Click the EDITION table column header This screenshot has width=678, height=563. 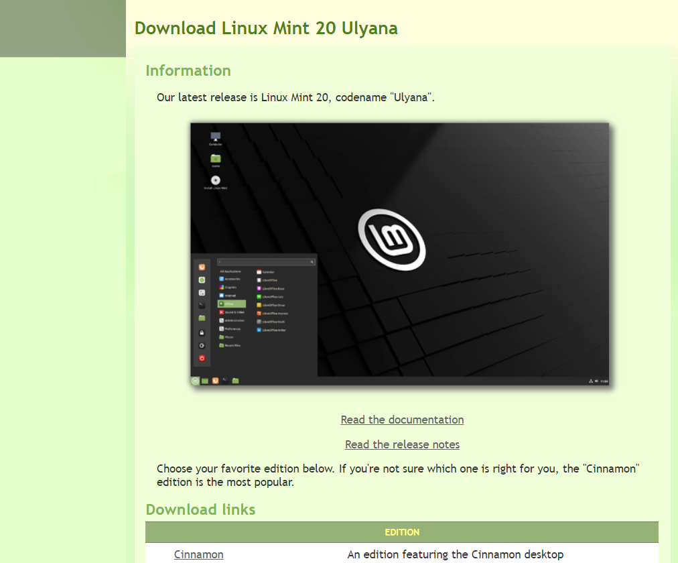pos(402,532)
